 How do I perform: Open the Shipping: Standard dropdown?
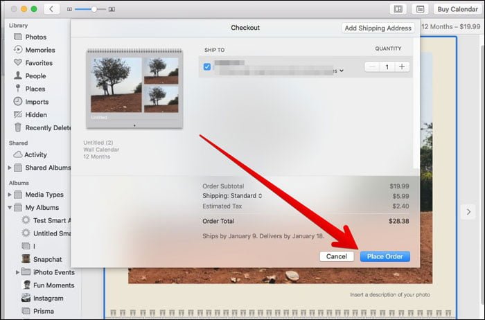(232, 196)
